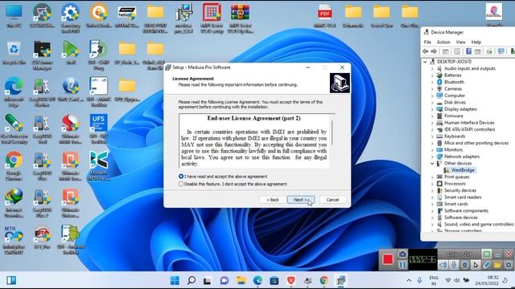Open the recorder output folder icon
The height and width of the screenshot is (289, 515).
point(497,264)
